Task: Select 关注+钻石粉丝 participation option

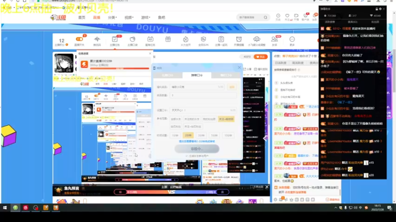Action: pyautogui.click(x=193, y=127)
